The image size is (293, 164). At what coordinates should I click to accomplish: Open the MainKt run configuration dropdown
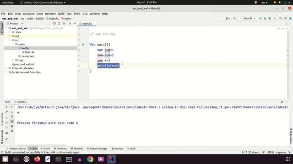pos(248,18)
